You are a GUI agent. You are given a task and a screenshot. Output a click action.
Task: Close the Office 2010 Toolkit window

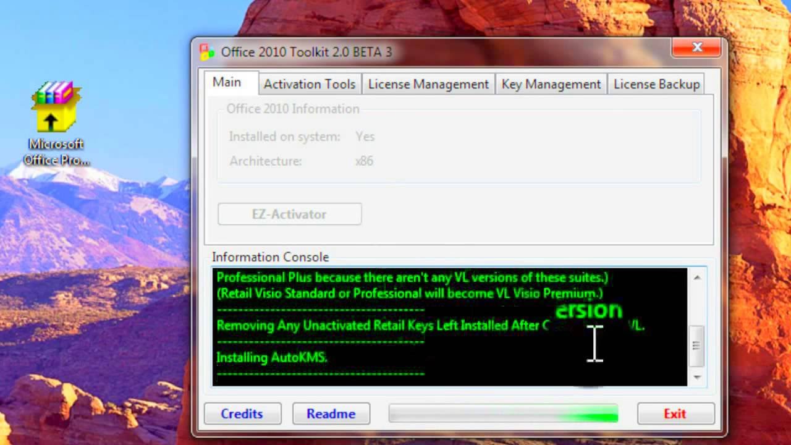[x=697, y=48]
